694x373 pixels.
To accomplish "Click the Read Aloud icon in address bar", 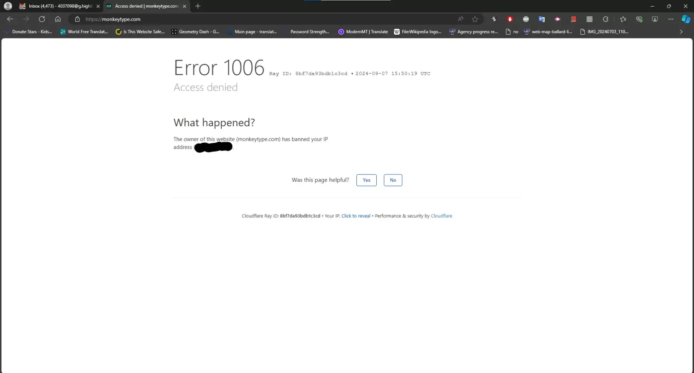I will (x=460, y=19).
